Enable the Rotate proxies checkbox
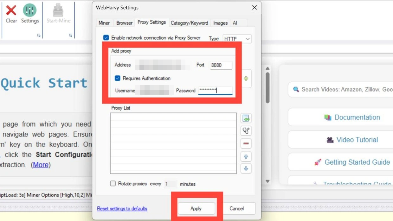Screen dimensions: 393x221 click(113, 184)
